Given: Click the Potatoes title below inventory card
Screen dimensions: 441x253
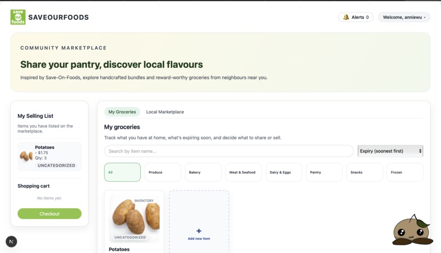Looking at the screenshot, I should pyautogui.click(x=119, y=249).
